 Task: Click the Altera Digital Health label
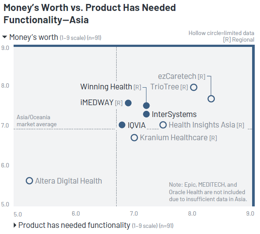point(68,181)
